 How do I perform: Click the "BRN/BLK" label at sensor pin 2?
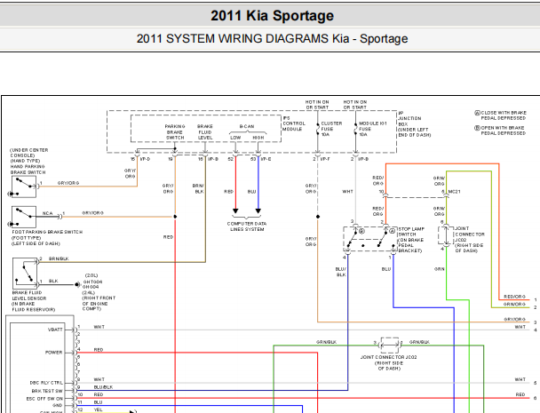click(x=59, y=258)
